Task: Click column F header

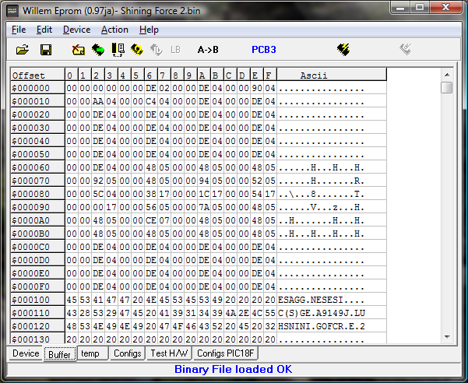Action: (269, 75)
